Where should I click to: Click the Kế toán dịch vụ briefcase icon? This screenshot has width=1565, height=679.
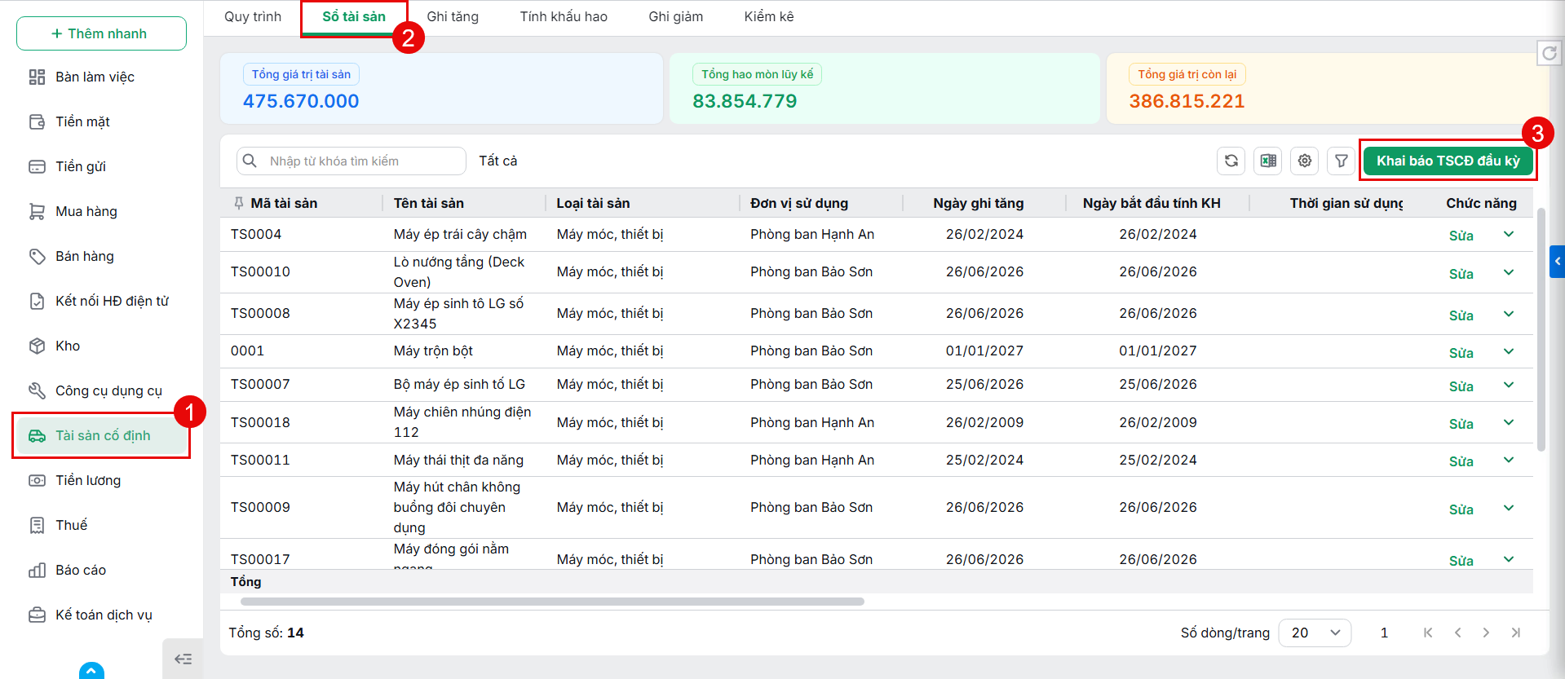click(x=37, y=615)
